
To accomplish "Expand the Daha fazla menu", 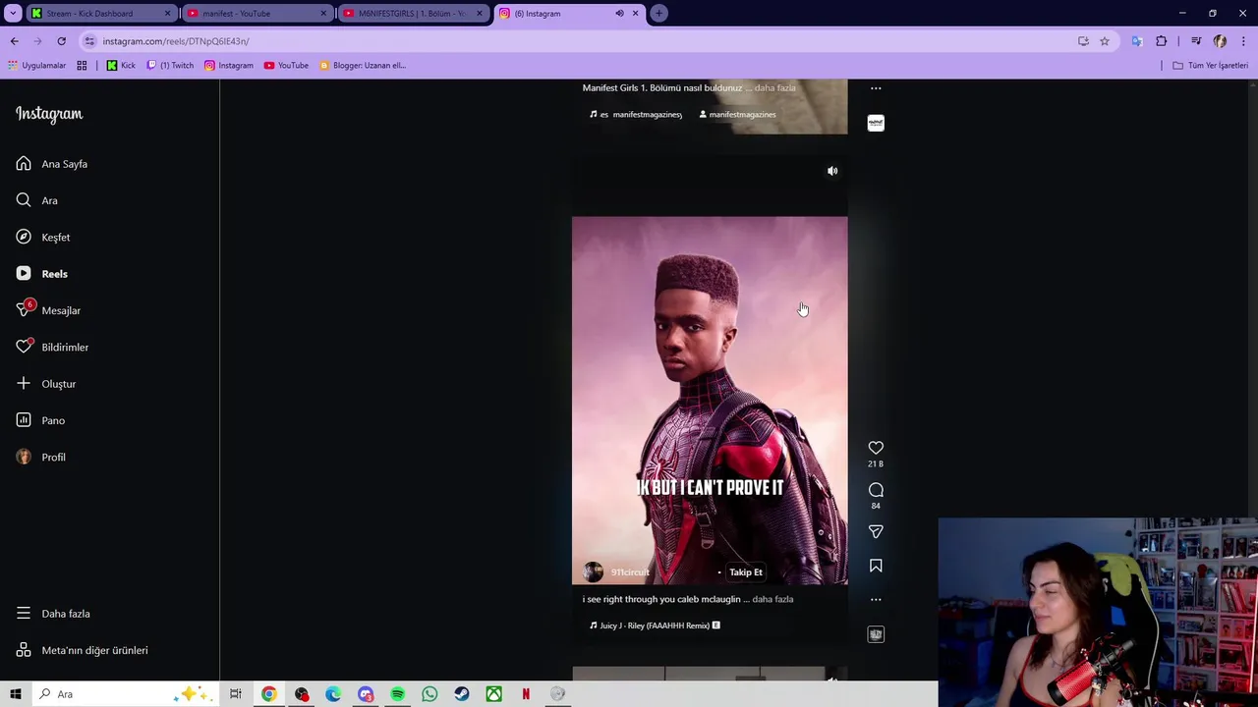I will click(53, 614).
